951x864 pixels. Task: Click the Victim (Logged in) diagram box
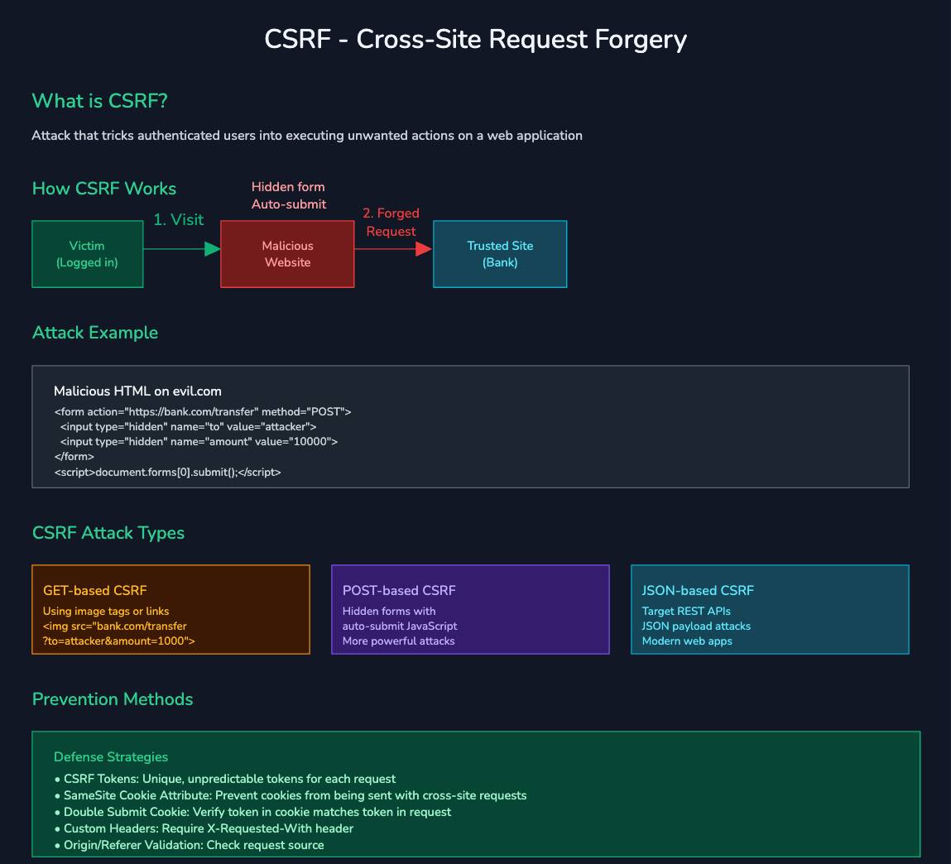87,253
